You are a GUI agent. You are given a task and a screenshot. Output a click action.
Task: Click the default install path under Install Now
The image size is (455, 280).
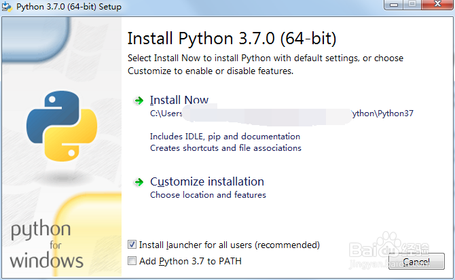(x=281, y=113)
